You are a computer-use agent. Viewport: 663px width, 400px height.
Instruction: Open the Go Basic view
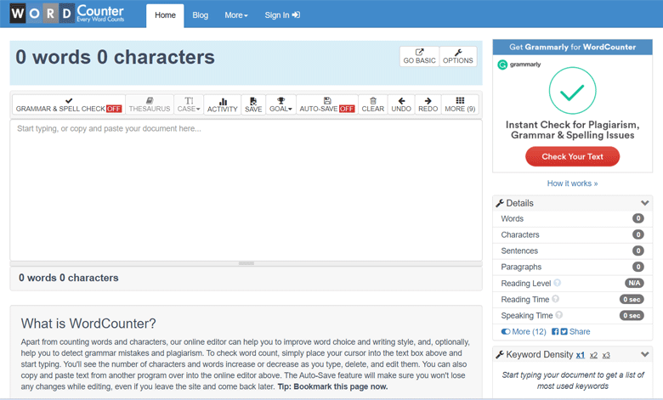tap(419, 56)
